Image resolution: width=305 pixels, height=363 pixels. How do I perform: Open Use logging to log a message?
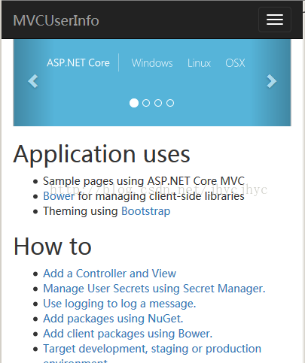120,304
